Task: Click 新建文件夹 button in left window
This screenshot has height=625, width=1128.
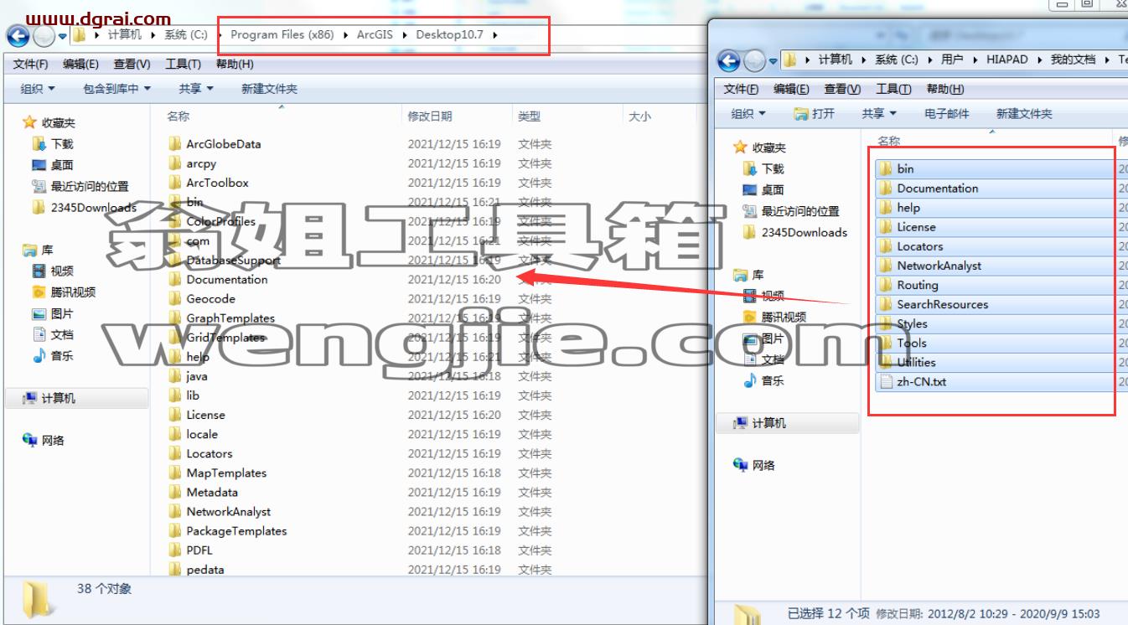Action: (269, 89)
